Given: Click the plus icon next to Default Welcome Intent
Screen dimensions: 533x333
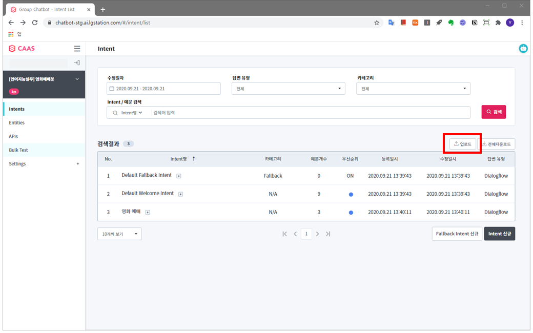Looking at the screenshot, I should (x=180, y=194).
